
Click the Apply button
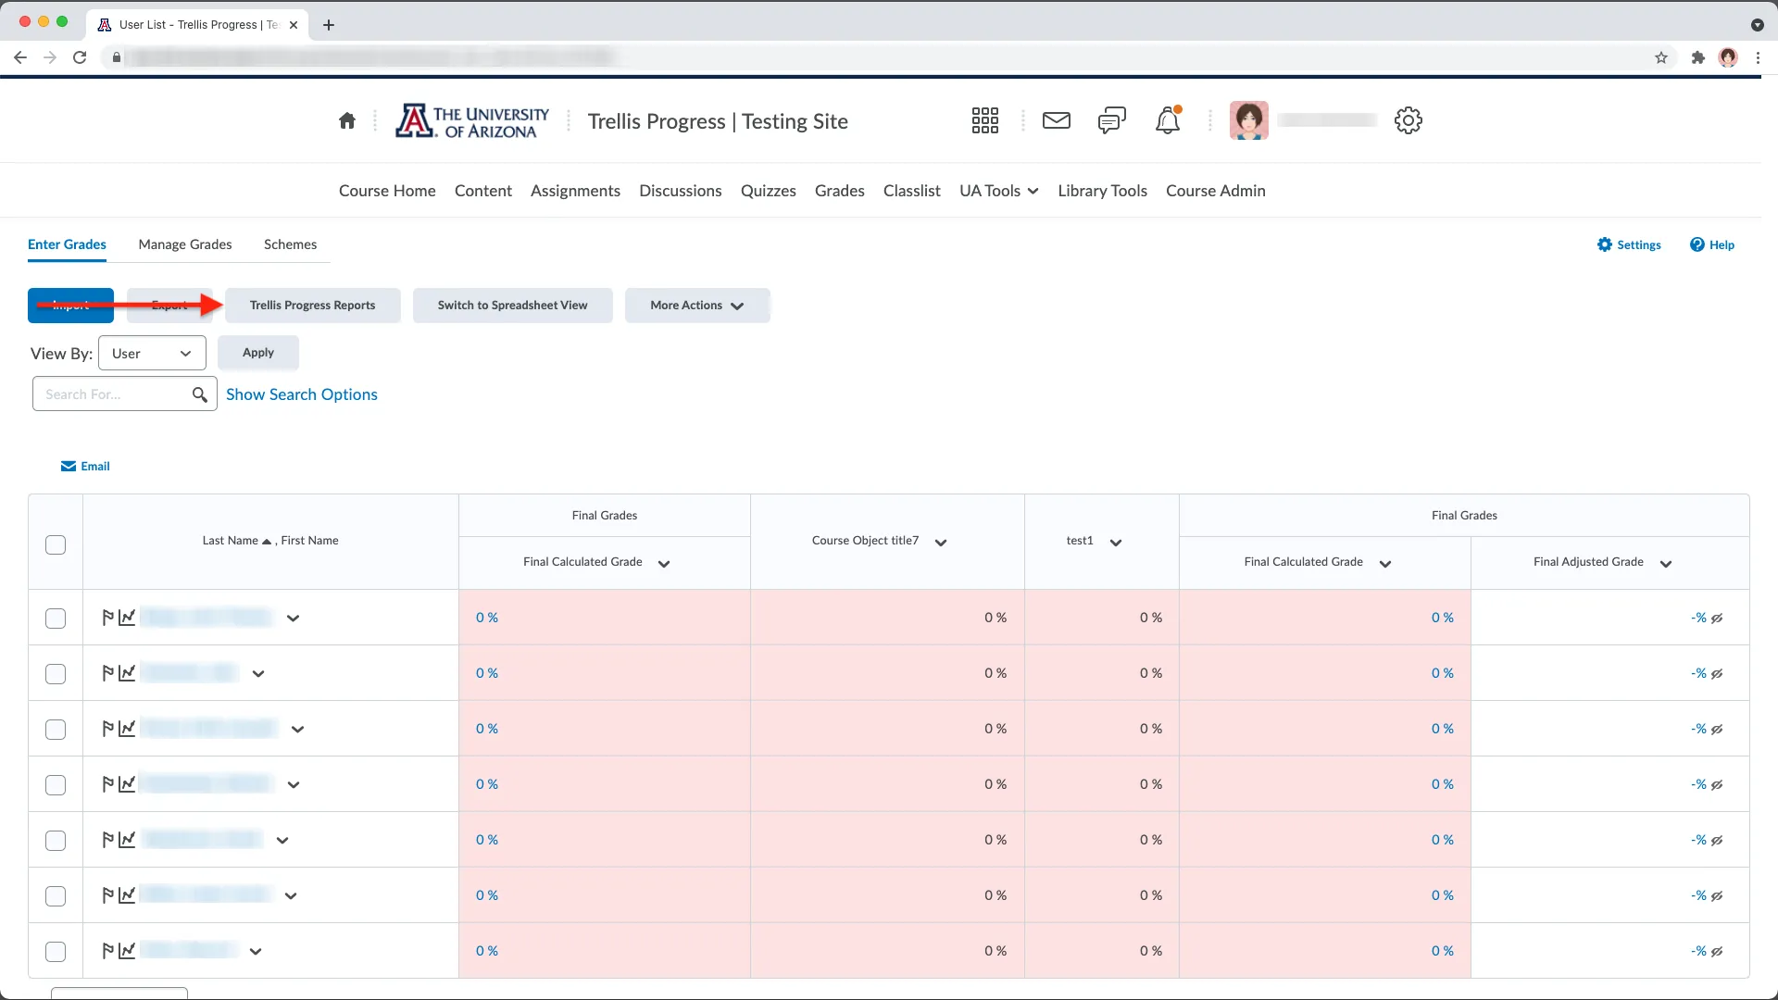click(258, 353)
